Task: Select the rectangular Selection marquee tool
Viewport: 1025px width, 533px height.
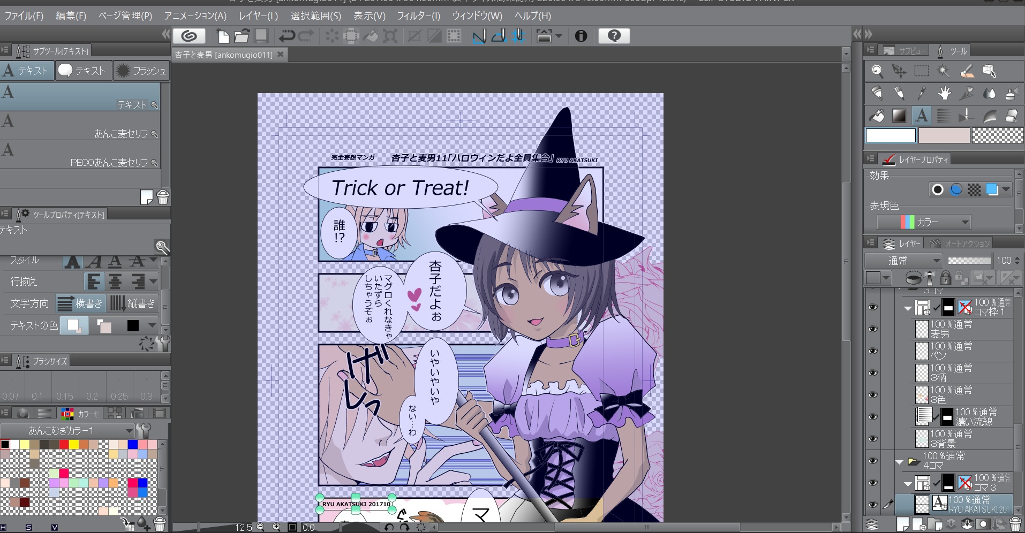Action: click(922, 71)
